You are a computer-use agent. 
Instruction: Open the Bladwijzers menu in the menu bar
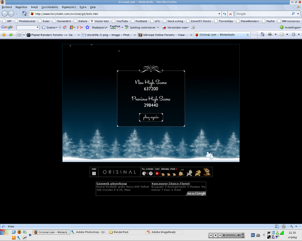(x=69, y=7)
